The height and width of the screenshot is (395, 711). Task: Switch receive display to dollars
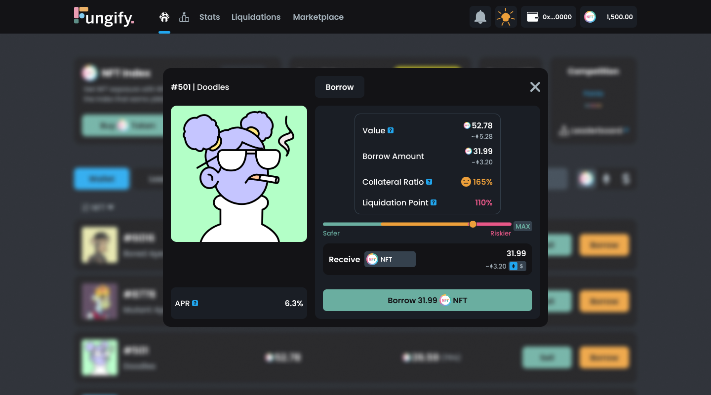click(521, 266)
